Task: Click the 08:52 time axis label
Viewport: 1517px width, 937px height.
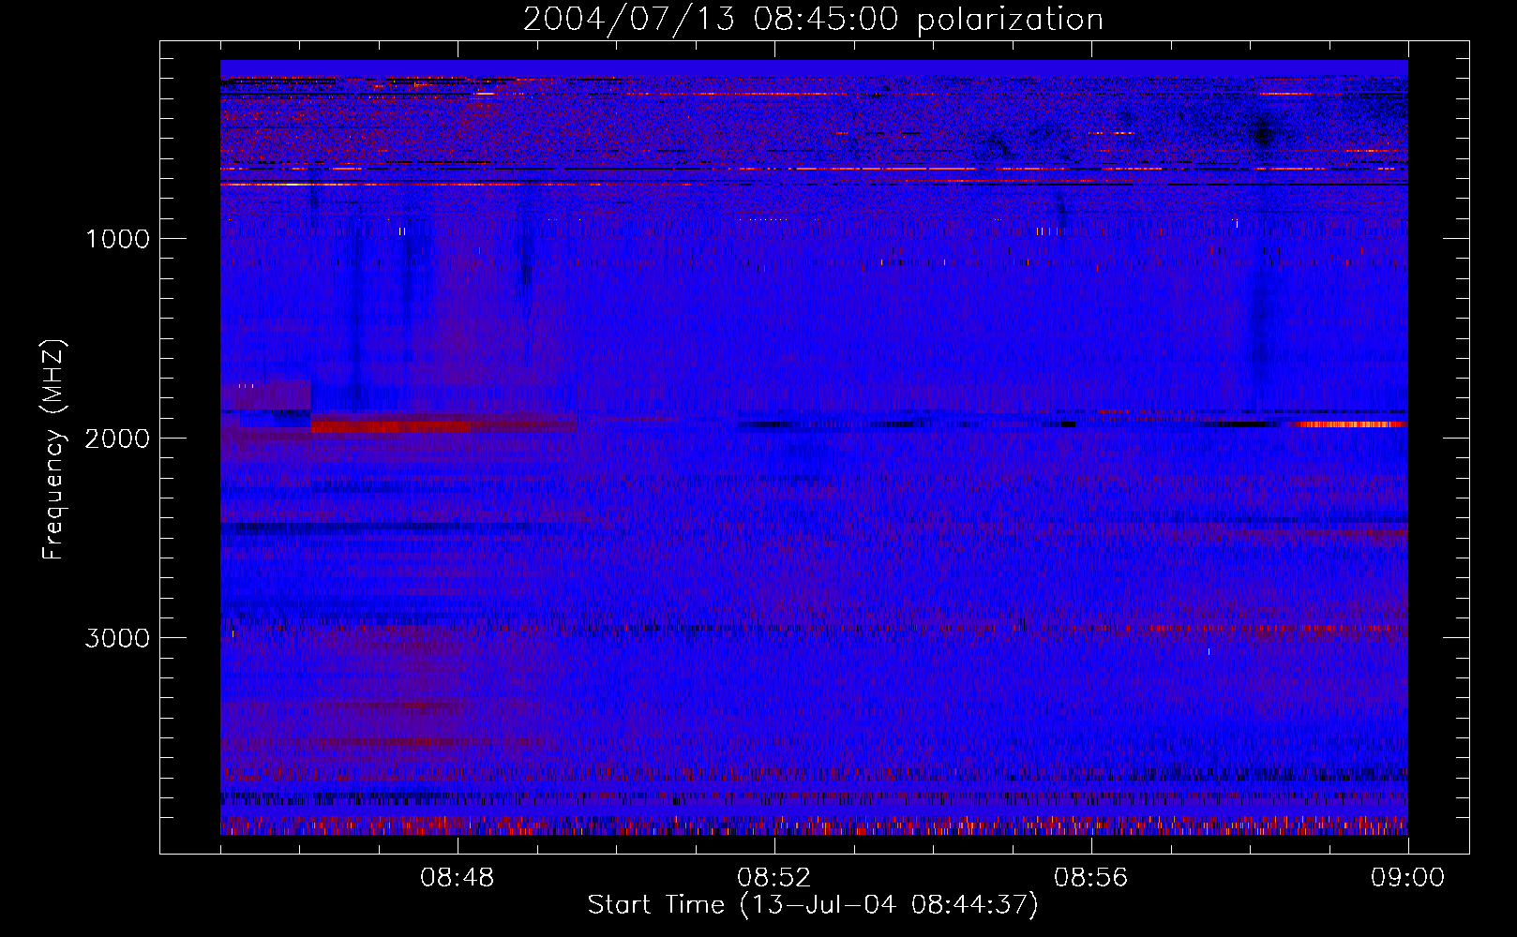Action: point(774,878)
